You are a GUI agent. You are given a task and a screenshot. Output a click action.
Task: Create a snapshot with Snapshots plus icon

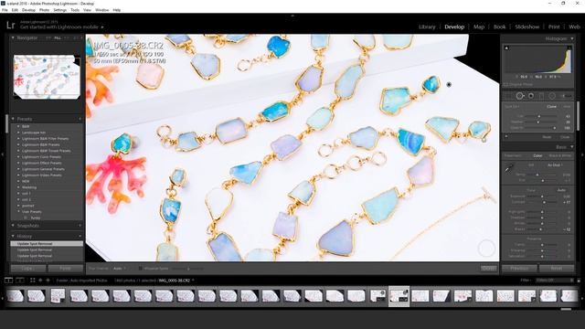(80, 226)
